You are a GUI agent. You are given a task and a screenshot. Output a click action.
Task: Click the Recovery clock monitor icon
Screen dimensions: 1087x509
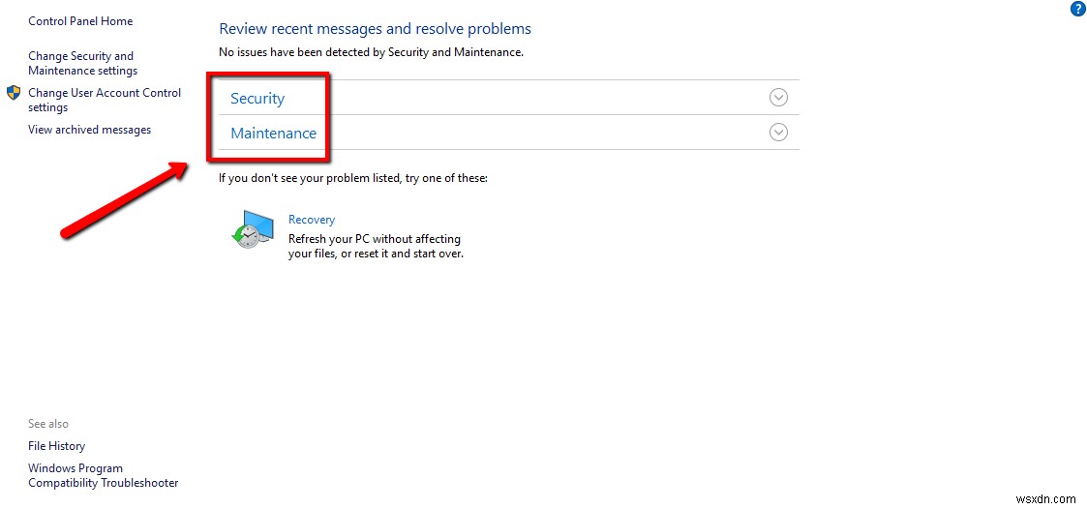coord(254,228)
